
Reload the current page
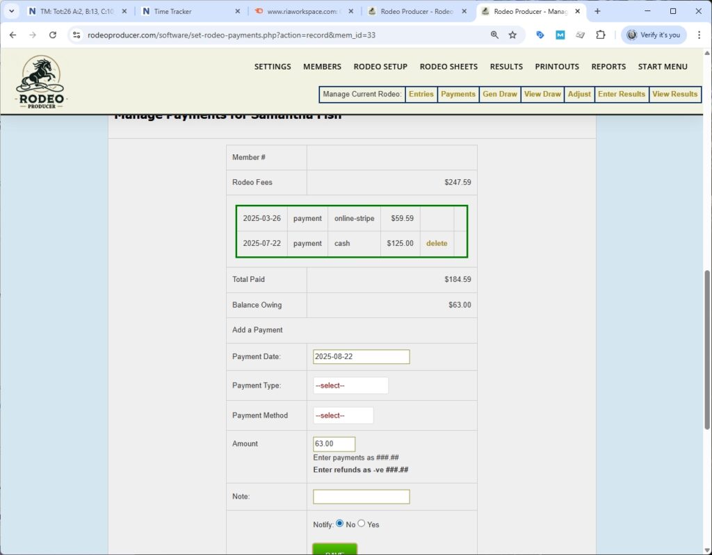point(54,34)
